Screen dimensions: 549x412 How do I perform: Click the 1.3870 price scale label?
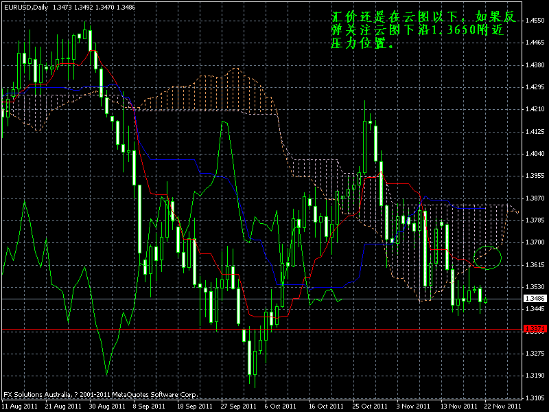535,198
